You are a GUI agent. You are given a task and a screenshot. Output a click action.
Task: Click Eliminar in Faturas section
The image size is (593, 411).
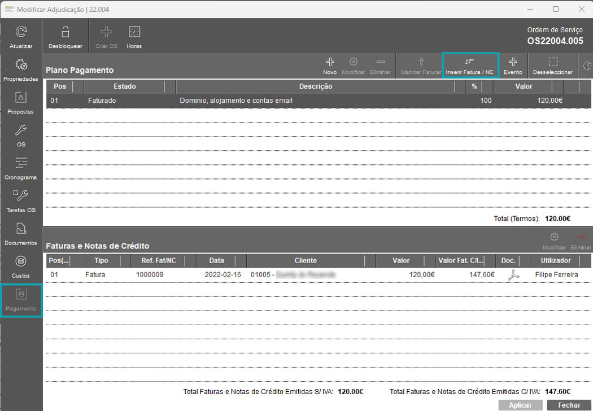[x=581, y=241]
